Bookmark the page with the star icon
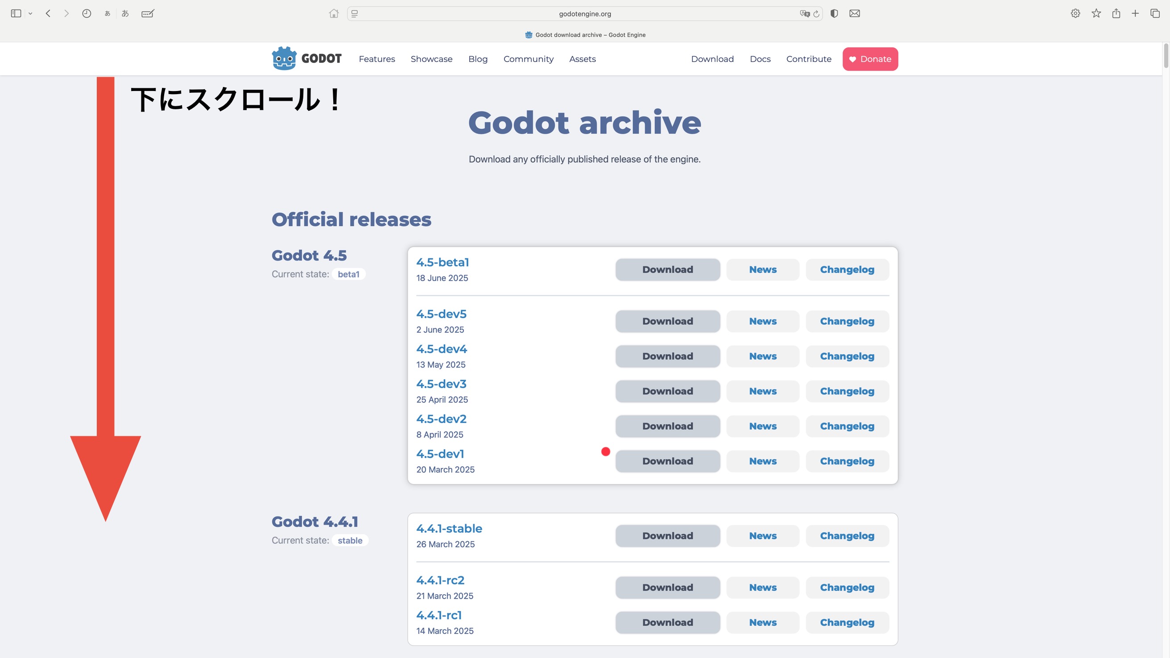1170x658 pixels. [1096, 14]
